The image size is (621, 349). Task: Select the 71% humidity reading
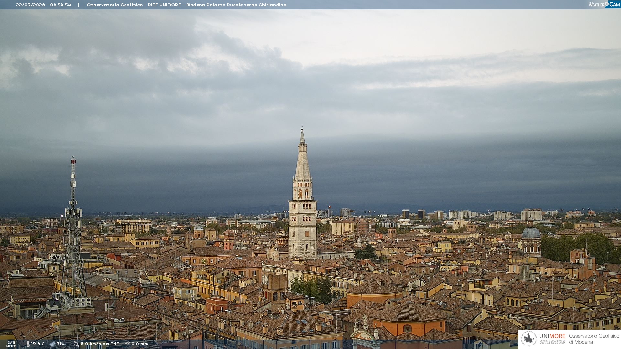coord(61,344)
